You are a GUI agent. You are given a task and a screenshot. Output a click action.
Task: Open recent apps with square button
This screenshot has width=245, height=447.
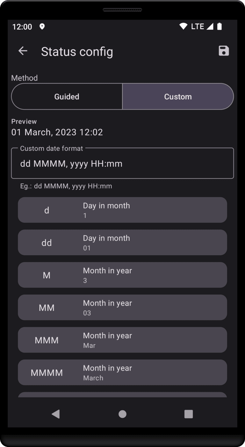[x=188, y=414]
